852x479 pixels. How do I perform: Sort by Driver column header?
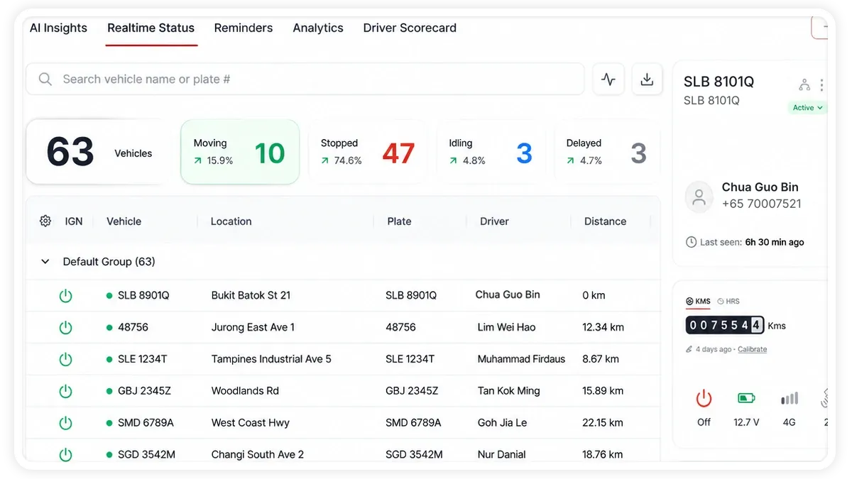(x=494, y=221)
